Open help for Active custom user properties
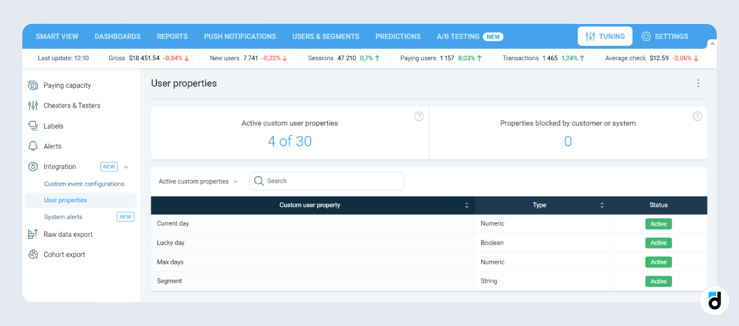The width and height of the screenshot is (739, 326). (x=419, y=116)
